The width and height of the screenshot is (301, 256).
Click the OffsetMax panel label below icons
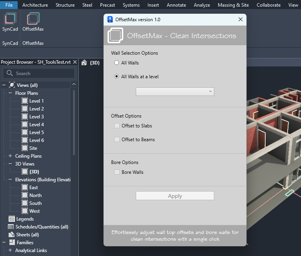coord(33,43)
